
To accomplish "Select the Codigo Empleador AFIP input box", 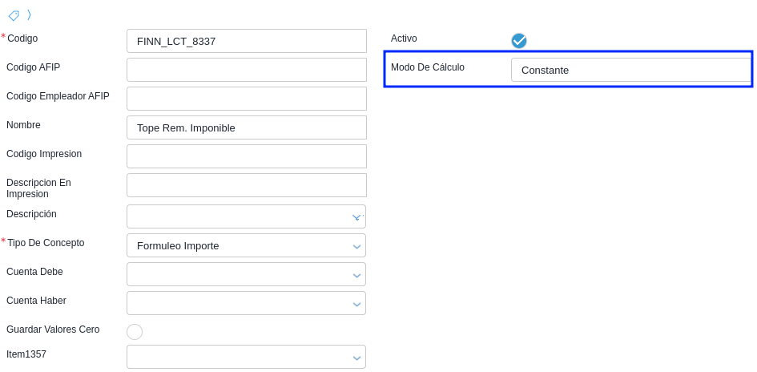I will 246,99.
